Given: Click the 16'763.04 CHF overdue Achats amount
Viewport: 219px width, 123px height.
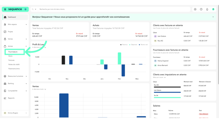Looking at the screenshot, I should pyautogui.click(x=141, y=36).
